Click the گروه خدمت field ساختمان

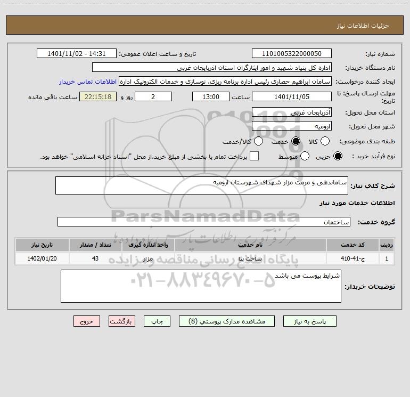coord(204,222)
